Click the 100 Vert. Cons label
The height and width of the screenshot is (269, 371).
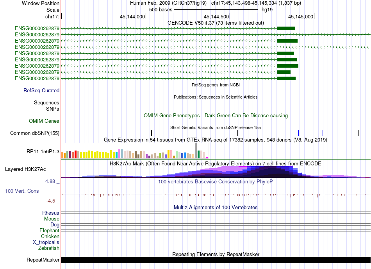click(x=22, y=191)
